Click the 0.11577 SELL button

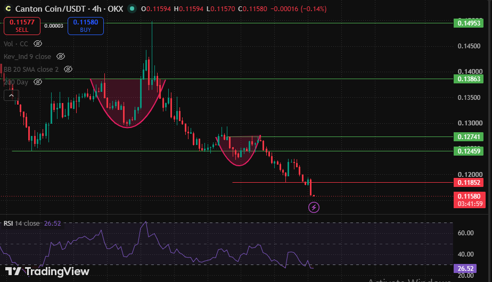coord(22,26)
